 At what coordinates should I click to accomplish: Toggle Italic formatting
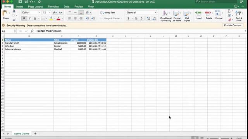[x=29, y=19]
